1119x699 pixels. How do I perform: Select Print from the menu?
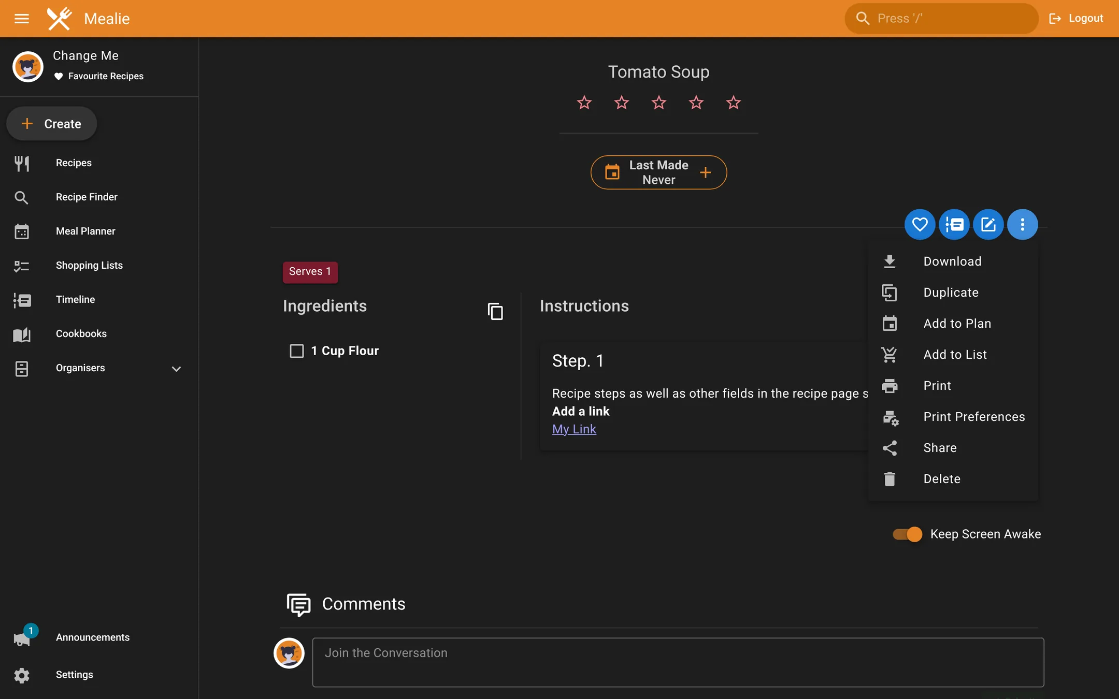click(953, 386)
